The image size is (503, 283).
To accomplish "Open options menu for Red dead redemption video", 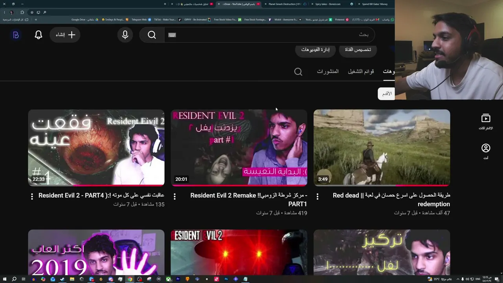I will coord(318,196).
